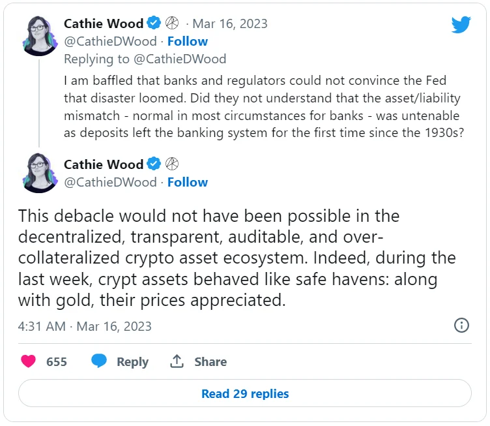Click the "Mar 16, 2023" date in header
The height and width of the screenshot is (426, 490).
point(231,23)
